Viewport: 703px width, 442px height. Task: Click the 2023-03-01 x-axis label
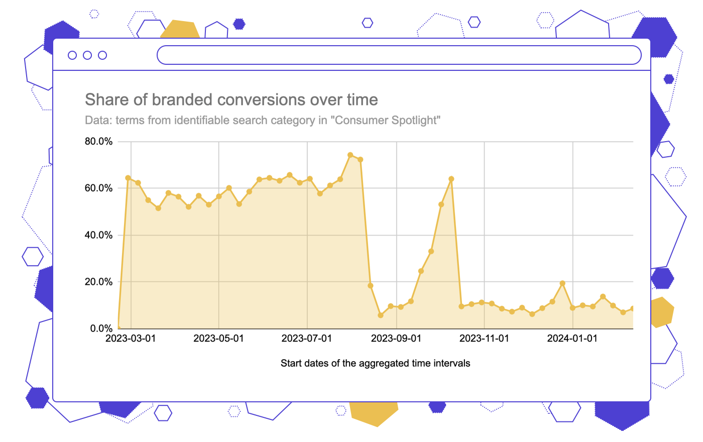(x=131, y=339)
